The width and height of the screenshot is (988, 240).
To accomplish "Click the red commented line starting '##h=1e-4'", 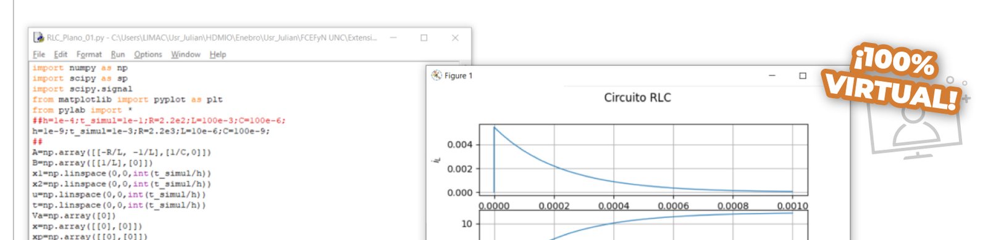I will pos(159,120).
